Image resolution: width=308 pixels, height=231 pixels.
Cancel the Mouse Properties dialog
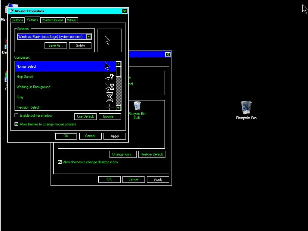[90, 136]
